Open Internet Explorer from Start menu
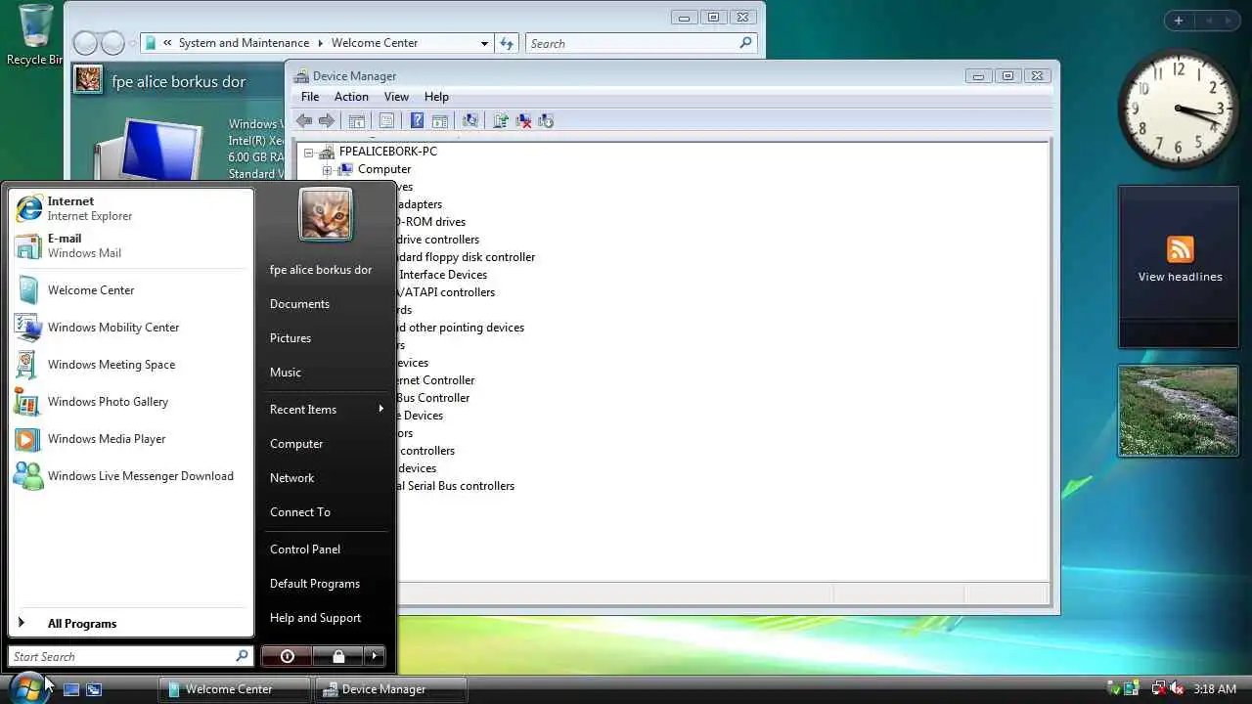This screenshot has width=1252, height=704. (x=130, y=208)
